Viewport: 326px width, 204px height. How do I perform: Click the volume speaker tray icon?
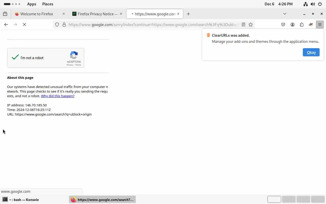(x=313, y=4)
